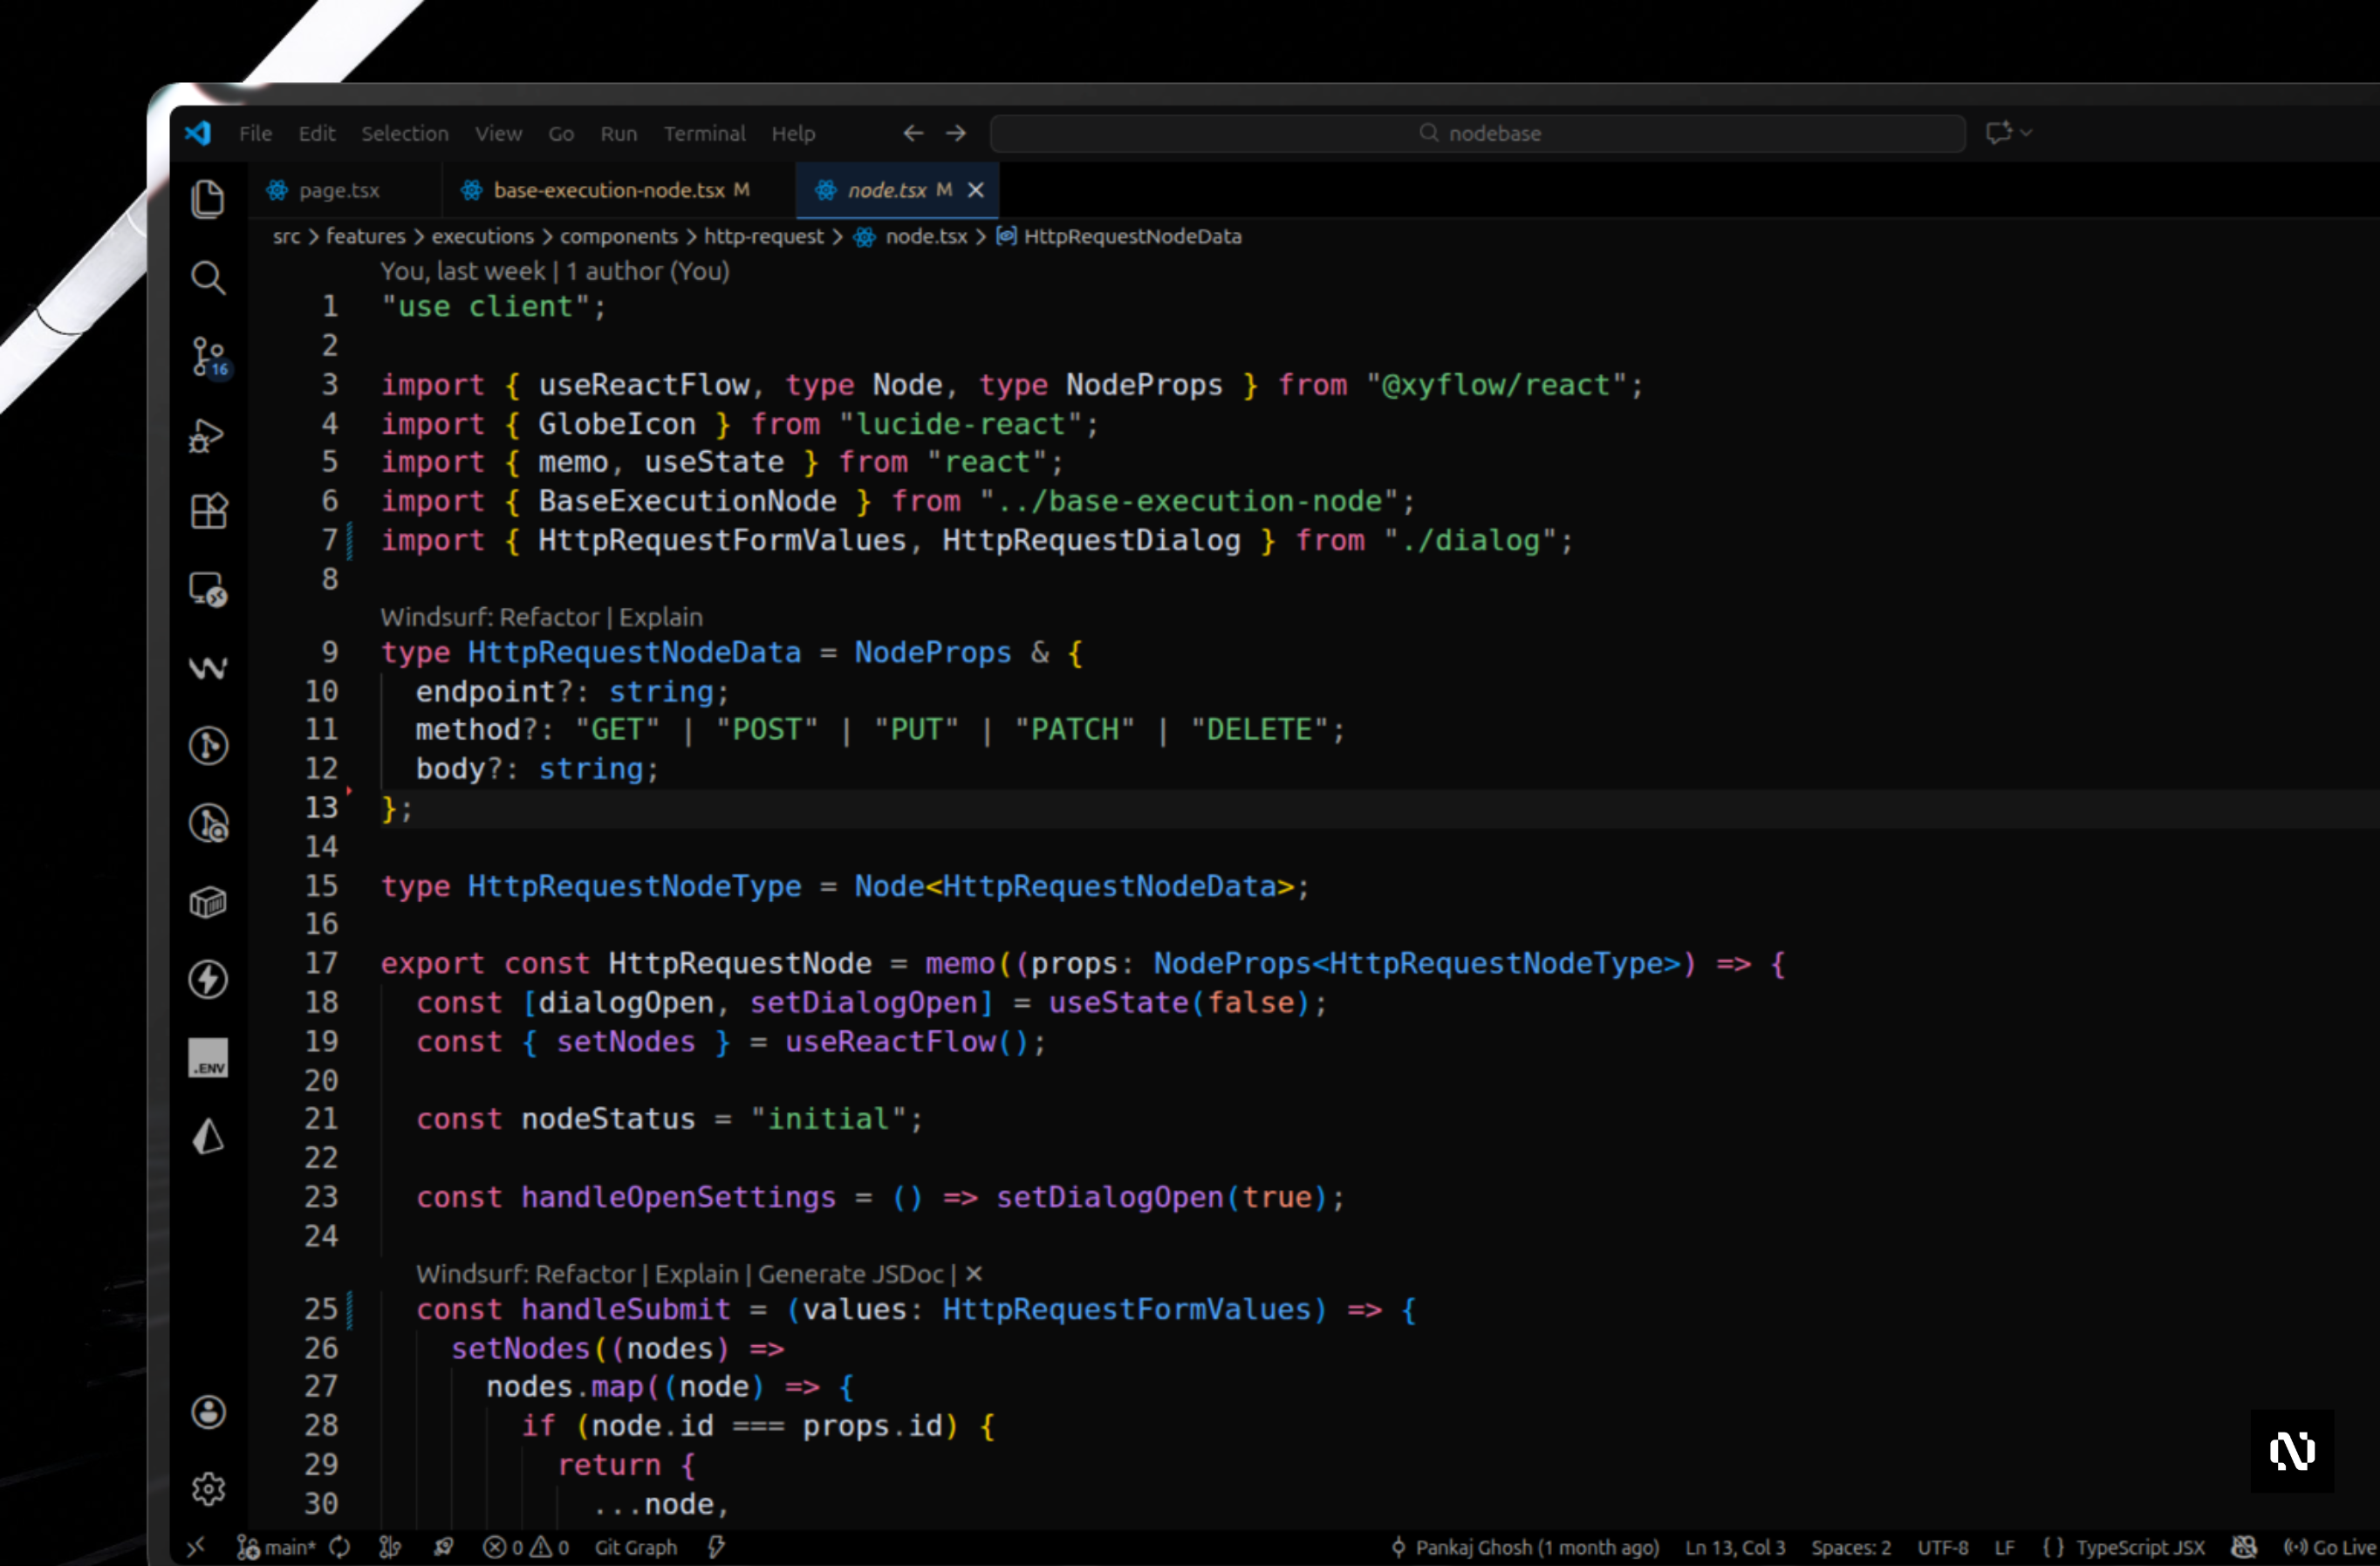Click the Git Graph status button
The width and height of the screenshot is (2380, 1566).
[x=635, y=1547]
